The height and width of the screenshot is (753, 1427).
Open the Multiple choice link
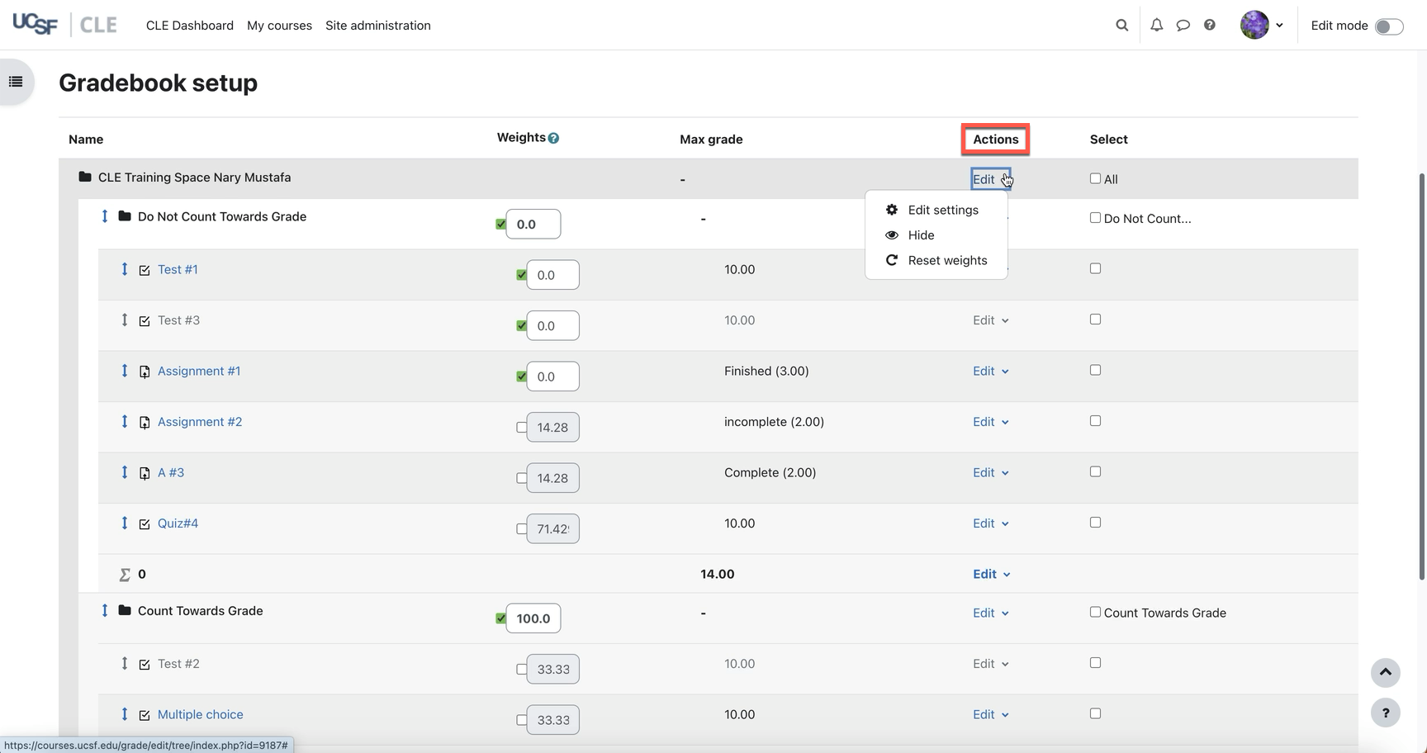tap(201, 714)
